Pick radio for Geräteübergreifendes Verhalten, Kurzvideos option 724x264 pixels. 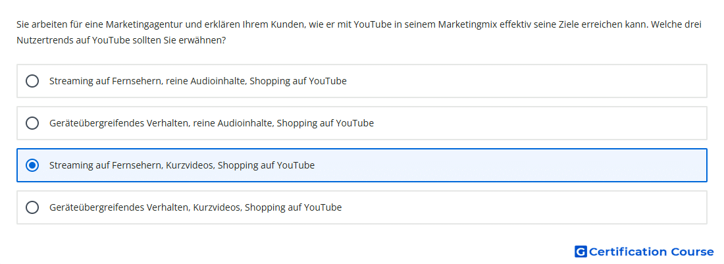[x=32, y=207]
